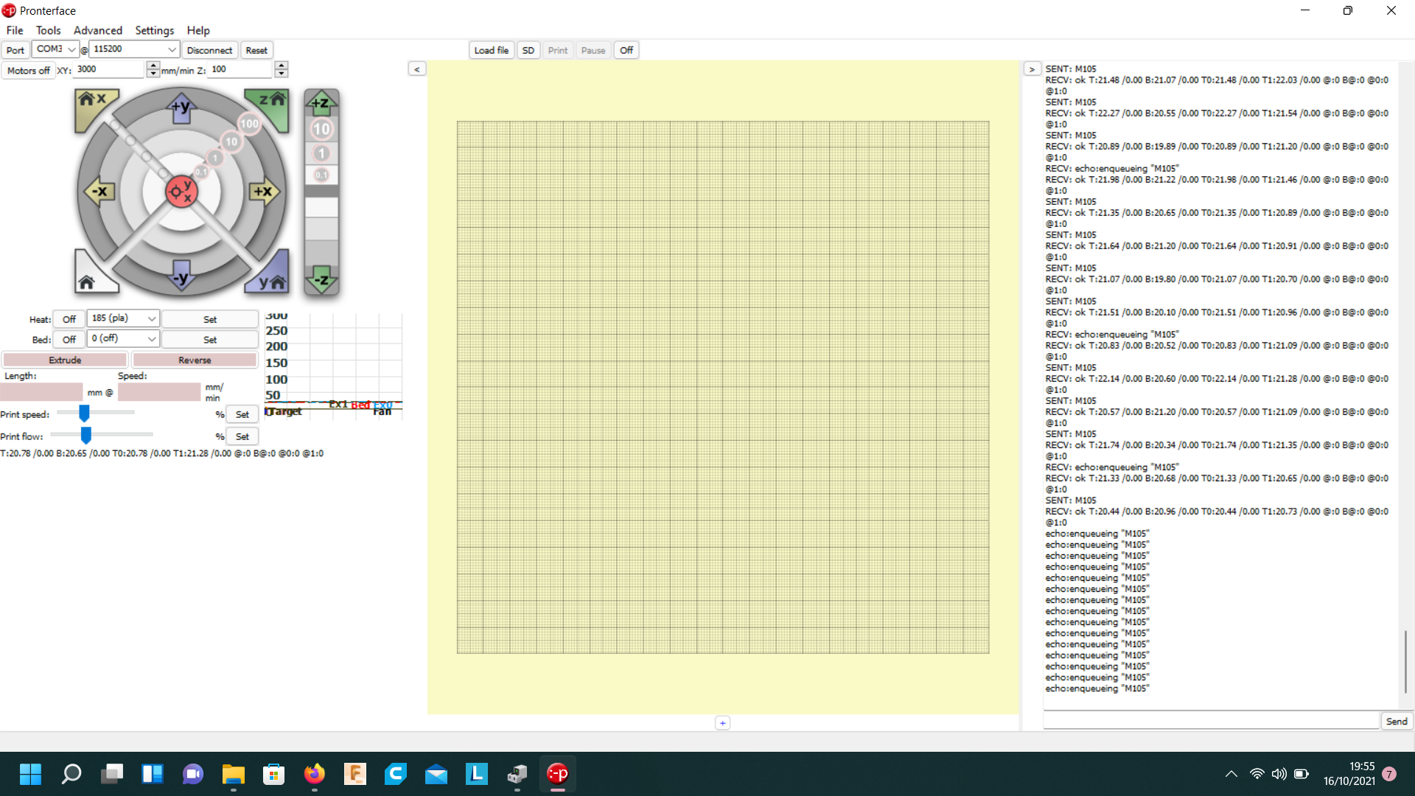This screenshot has width=1415, height=796.
Task: Toggle the hotend Heat Off button
Action: (69, 319)
